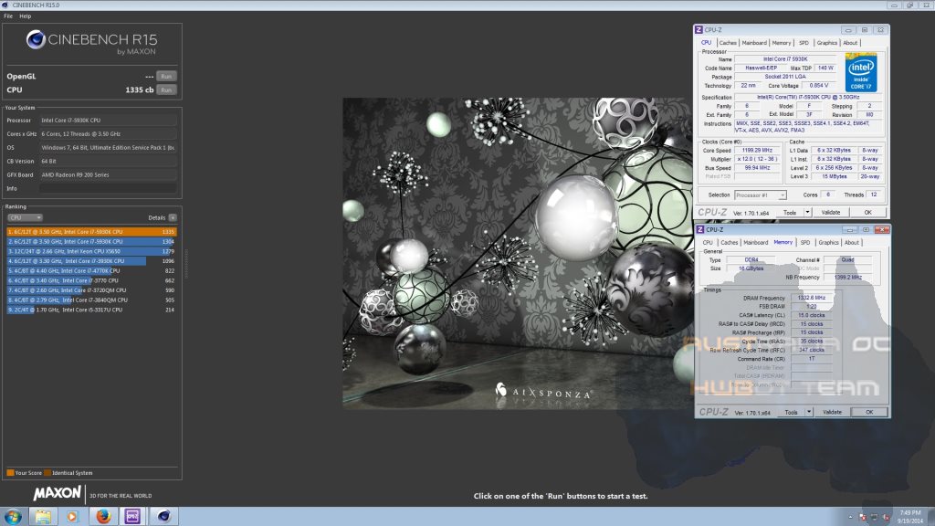Select ranking row Core i5-3317U CPU
Image resolution: width=935 pixels, height=526 pixels.
[x=92, y=310]
